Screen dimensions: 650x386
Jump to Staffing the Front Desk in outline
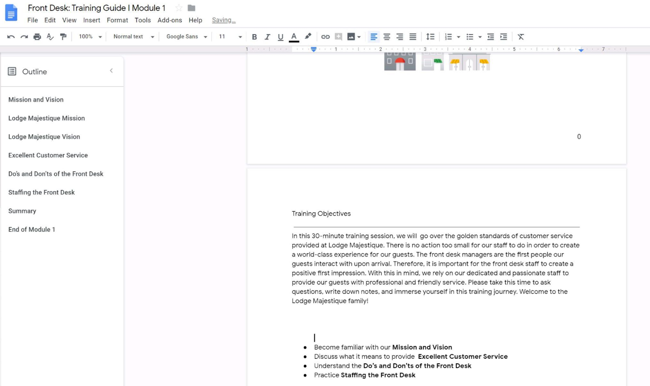tap(41, 193)
